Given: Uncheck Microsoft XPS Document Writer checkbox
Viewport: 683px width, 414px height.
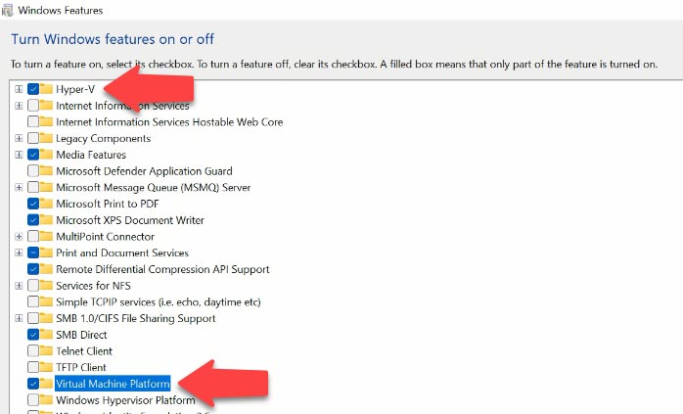Looking at the screenshot, I should [x=33, y=220].
